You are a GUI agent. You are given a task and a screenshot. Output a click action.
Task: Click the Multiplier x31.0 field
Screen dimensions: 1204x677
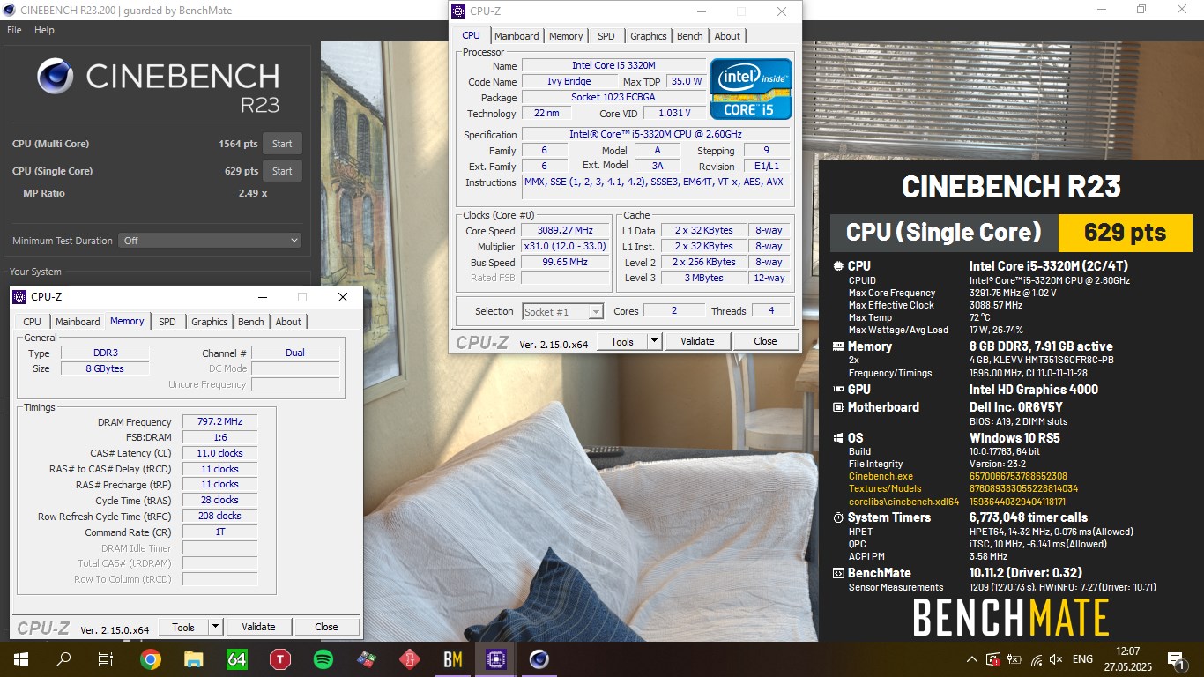(x=566, y=246)
